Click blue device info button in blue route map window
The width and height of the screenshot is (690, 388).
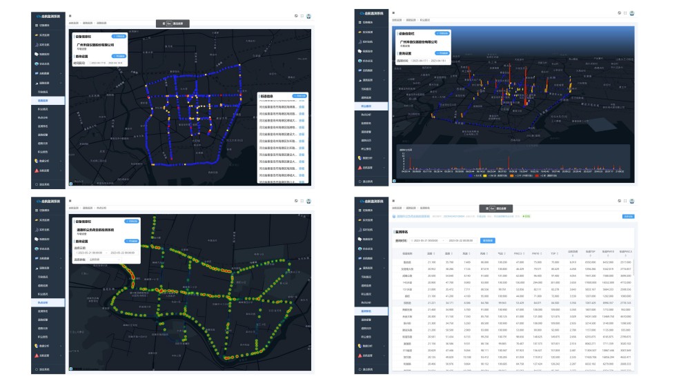(119, 37)
